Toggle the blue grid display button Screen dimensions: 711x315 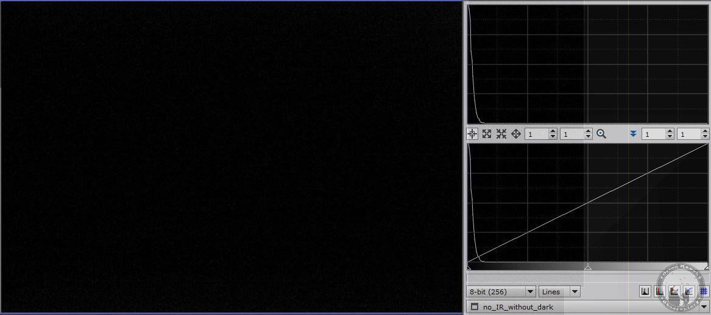[703, 292]
